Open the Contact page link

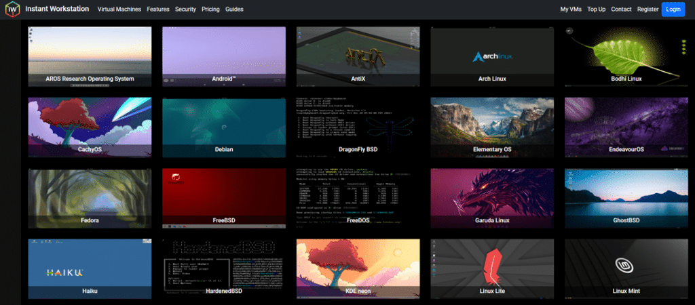click(621, 9)
